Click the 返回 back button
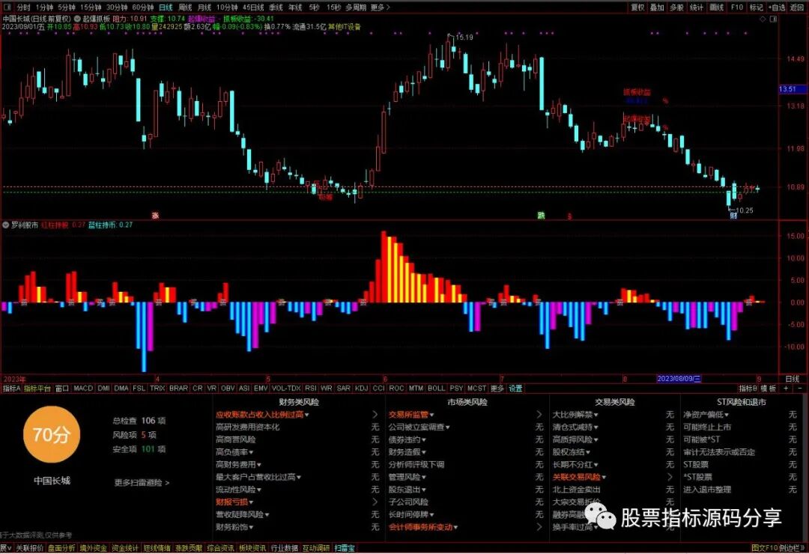The image size is (809, 554). [x=796, y=7]
